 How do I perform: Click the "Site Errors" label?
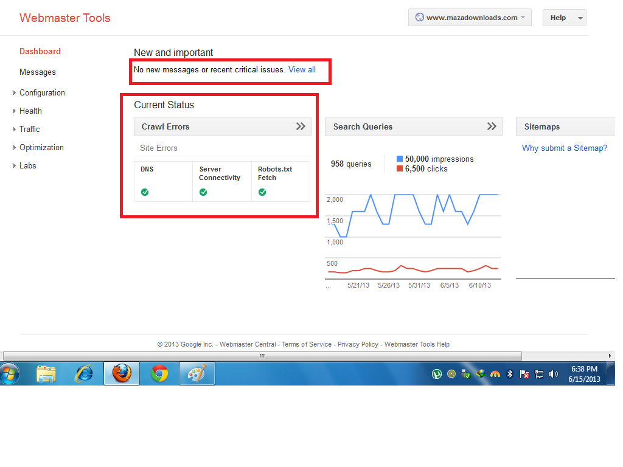159,148
